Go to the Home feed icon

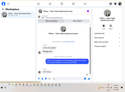pyautogui.click(x=38, y=4)
